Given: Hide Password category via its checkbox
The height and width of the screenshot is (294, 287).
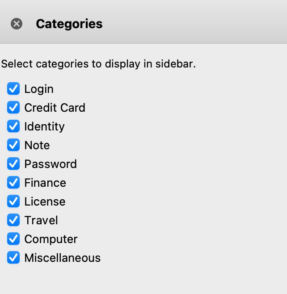Looking at the screenshot, I should (13, 164).
